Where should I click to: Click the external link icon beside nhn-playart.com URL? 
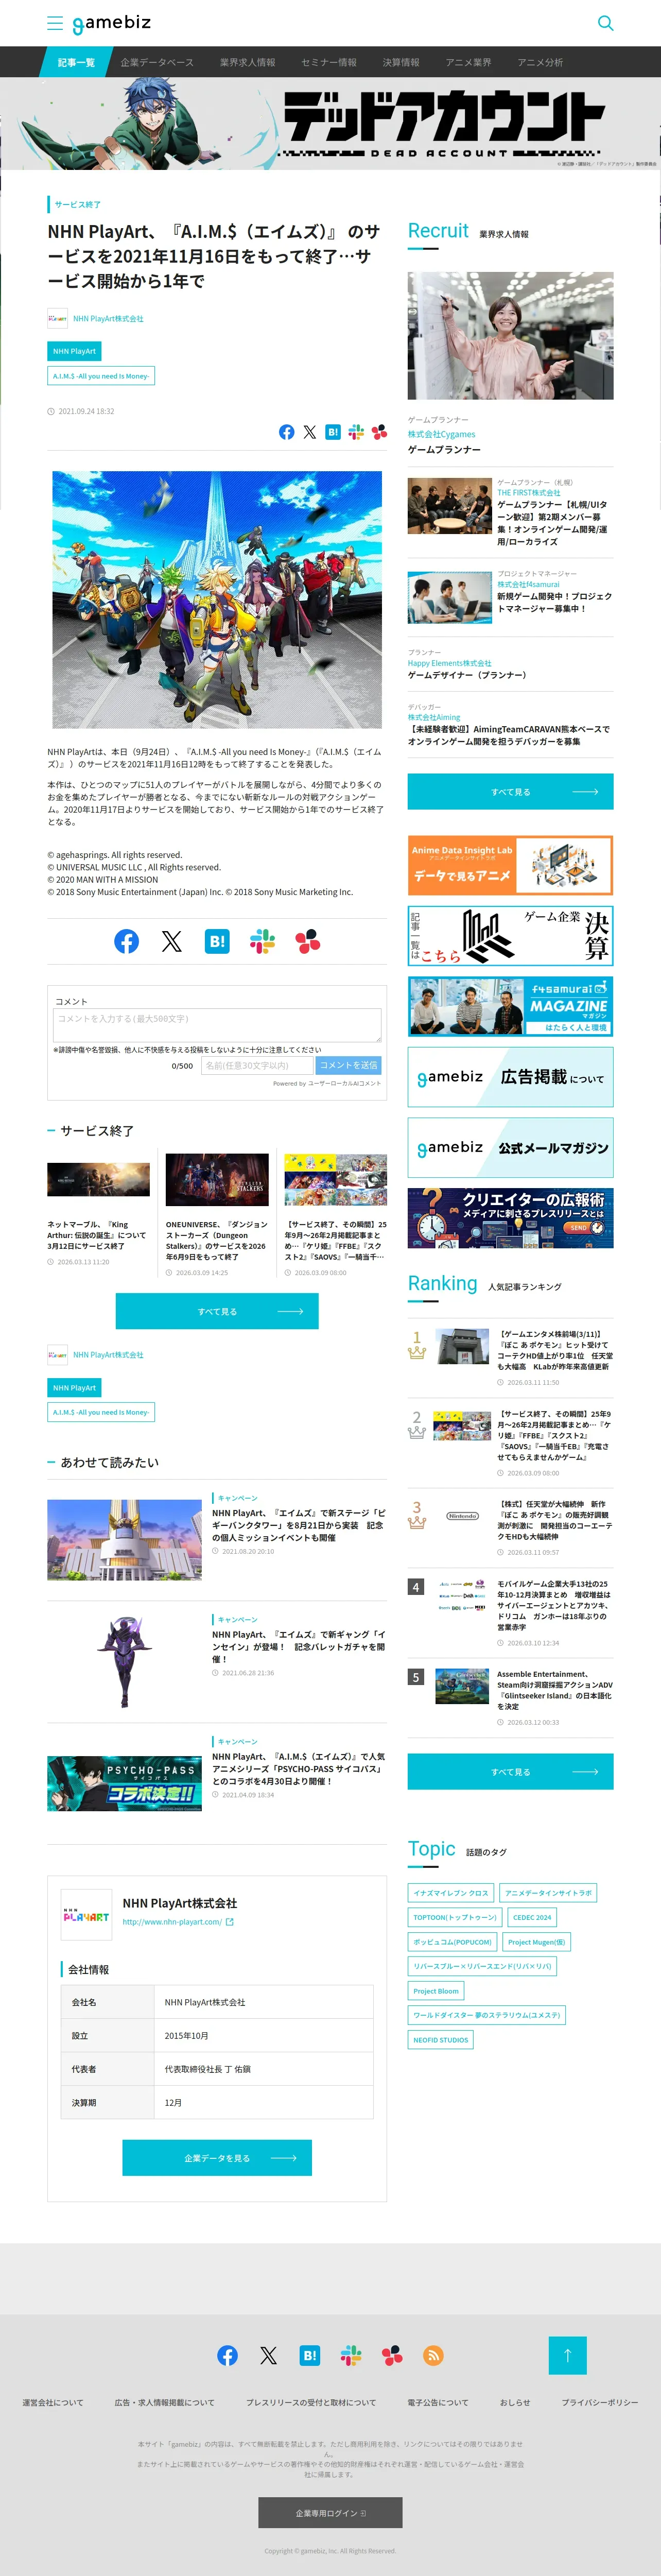click(230, 1922)
